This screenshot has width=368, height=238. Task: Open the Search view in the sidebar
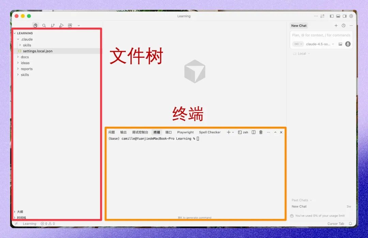pos(44,26)
